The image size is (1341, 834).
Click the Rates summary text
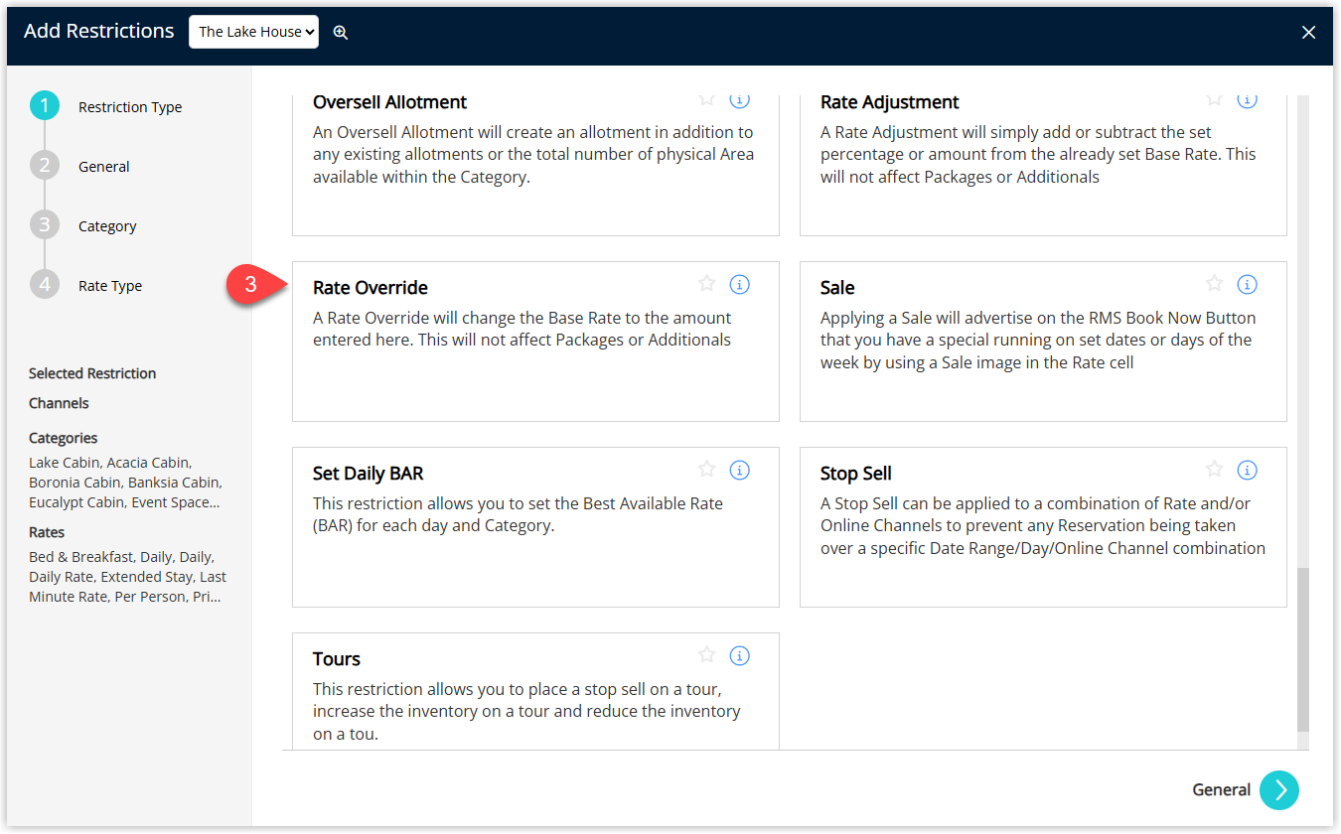click(x=127, y=577)
